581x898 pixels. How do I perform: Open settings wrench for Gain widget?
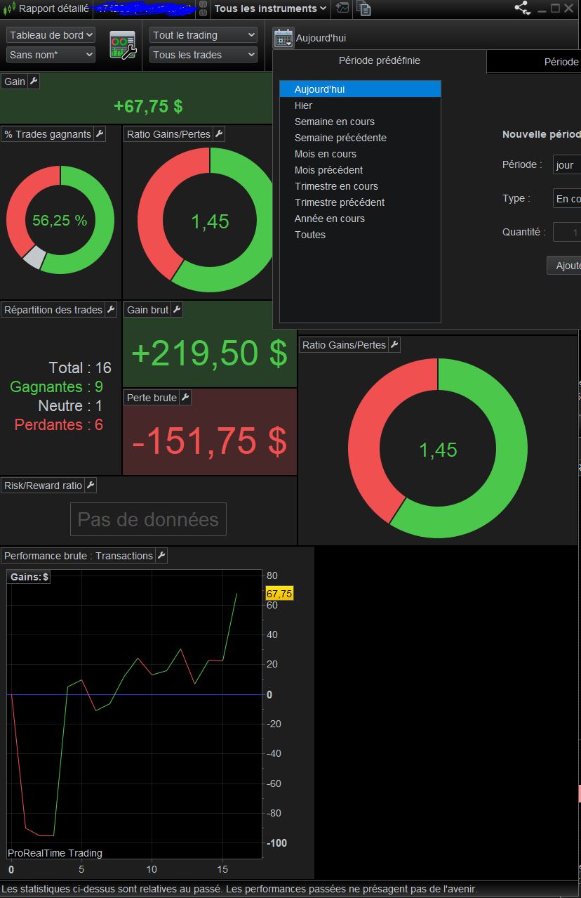pos(33,82)
